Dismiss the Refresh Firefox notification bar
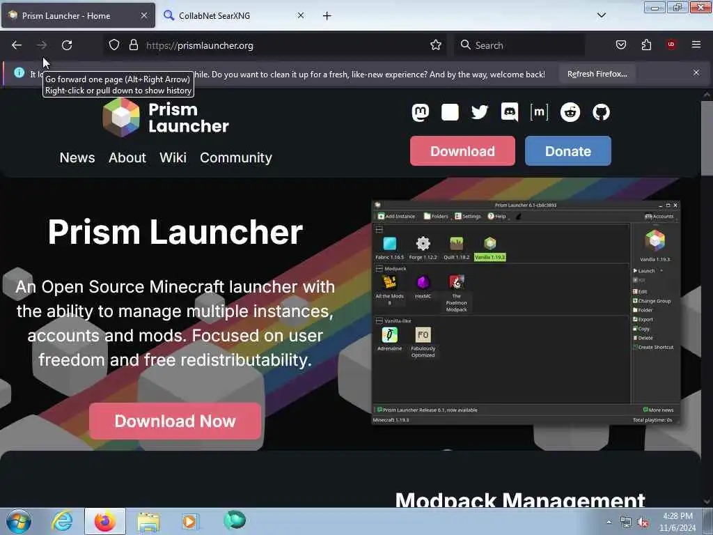 click(x=696, y=72)
